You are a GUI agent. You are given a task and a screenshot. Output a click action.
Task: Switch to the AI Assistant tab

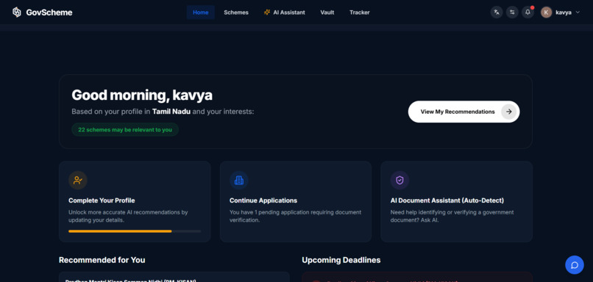[285, 12]
